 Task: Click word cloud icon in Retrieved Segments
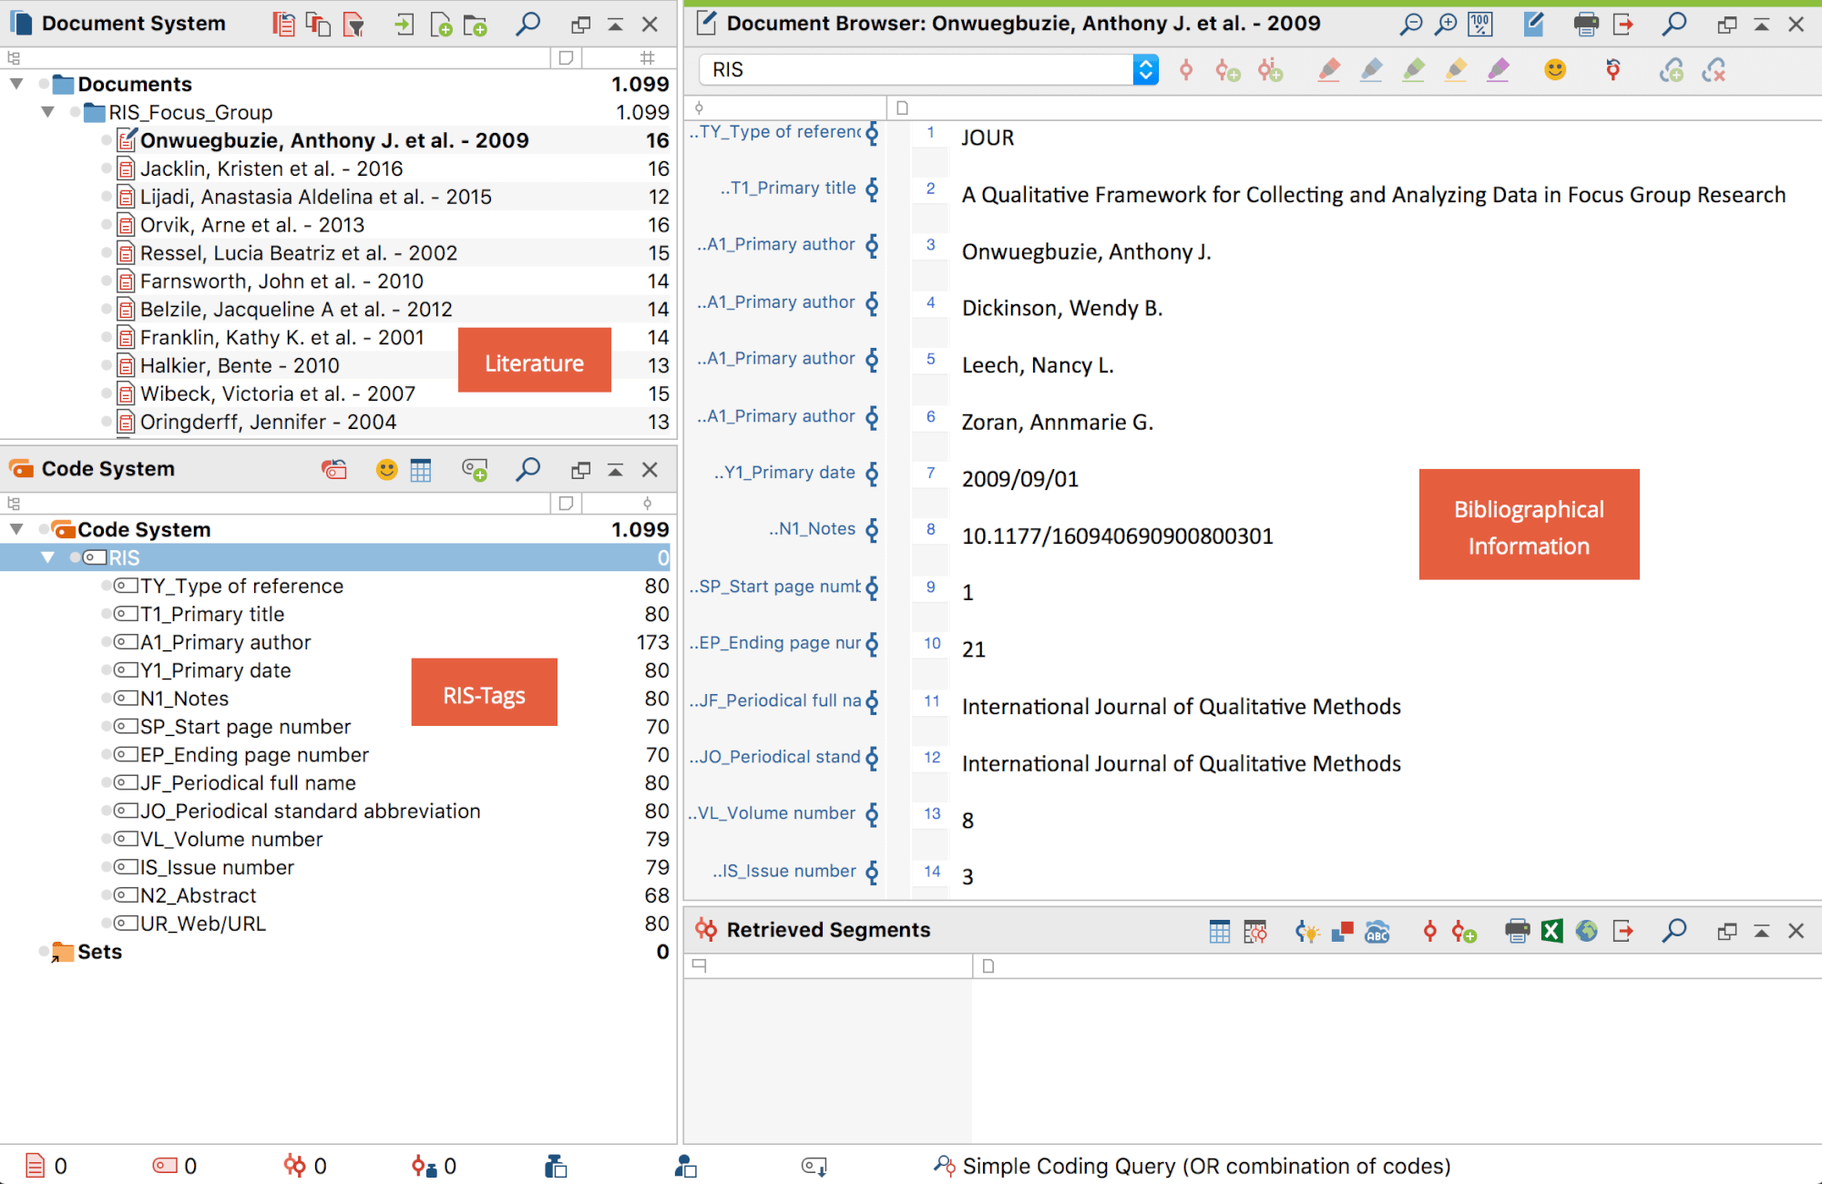[1377, 931]
